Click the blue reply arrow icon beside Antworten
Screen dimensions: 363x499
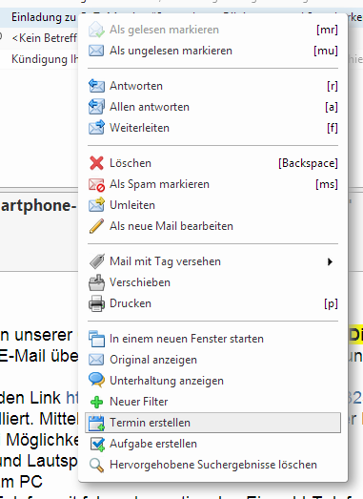(x=96, y=86)
